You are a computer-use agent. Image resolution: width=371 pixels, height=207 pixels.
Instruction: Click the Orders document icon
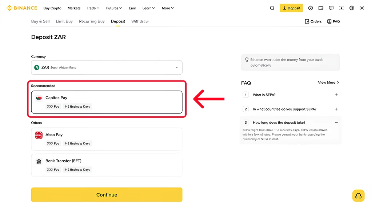(x=307, y=21)
